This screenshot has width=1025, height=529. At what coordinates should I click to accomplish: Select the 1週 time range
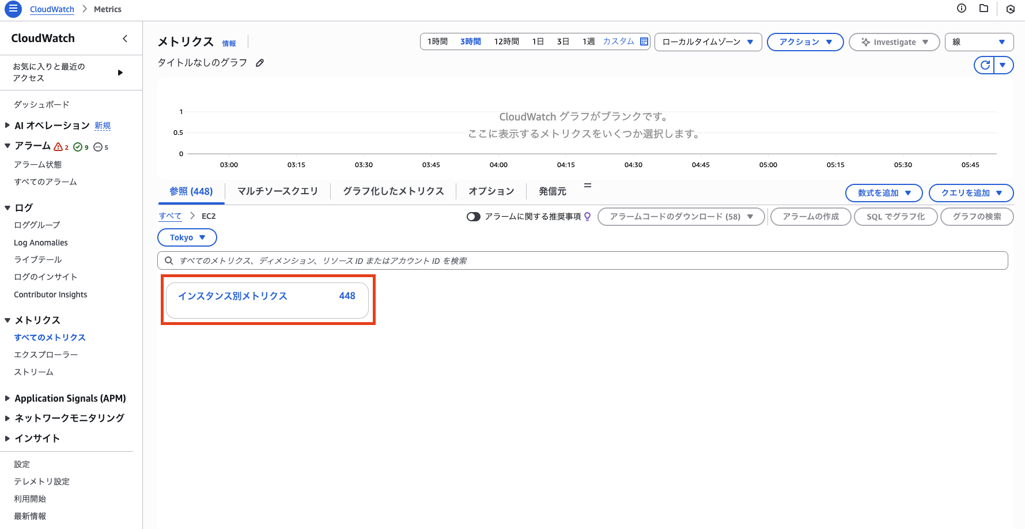click(588, 41)
